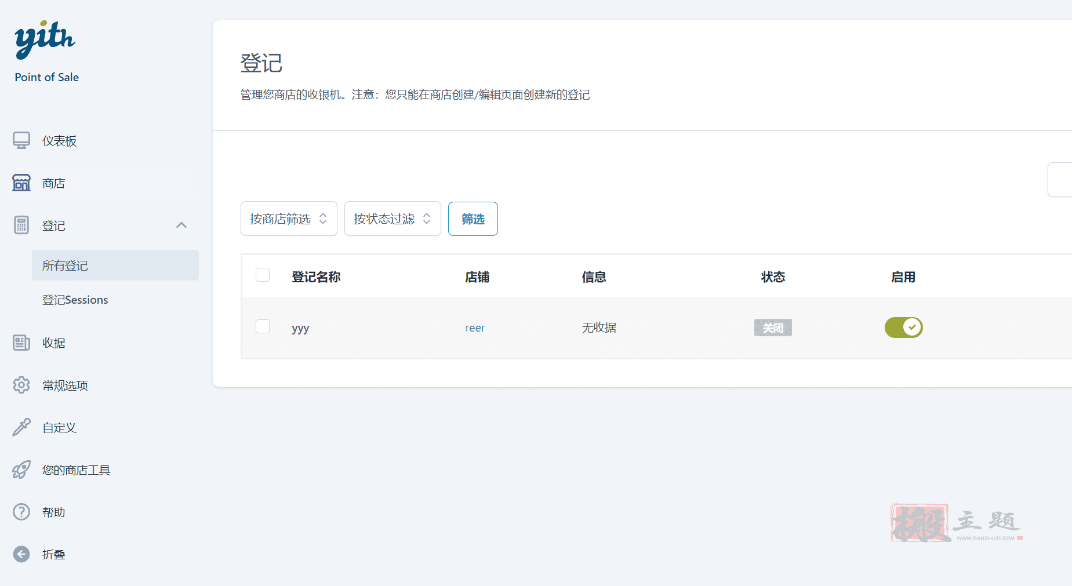Select the 所有登记 submenu item

(115, 265)
